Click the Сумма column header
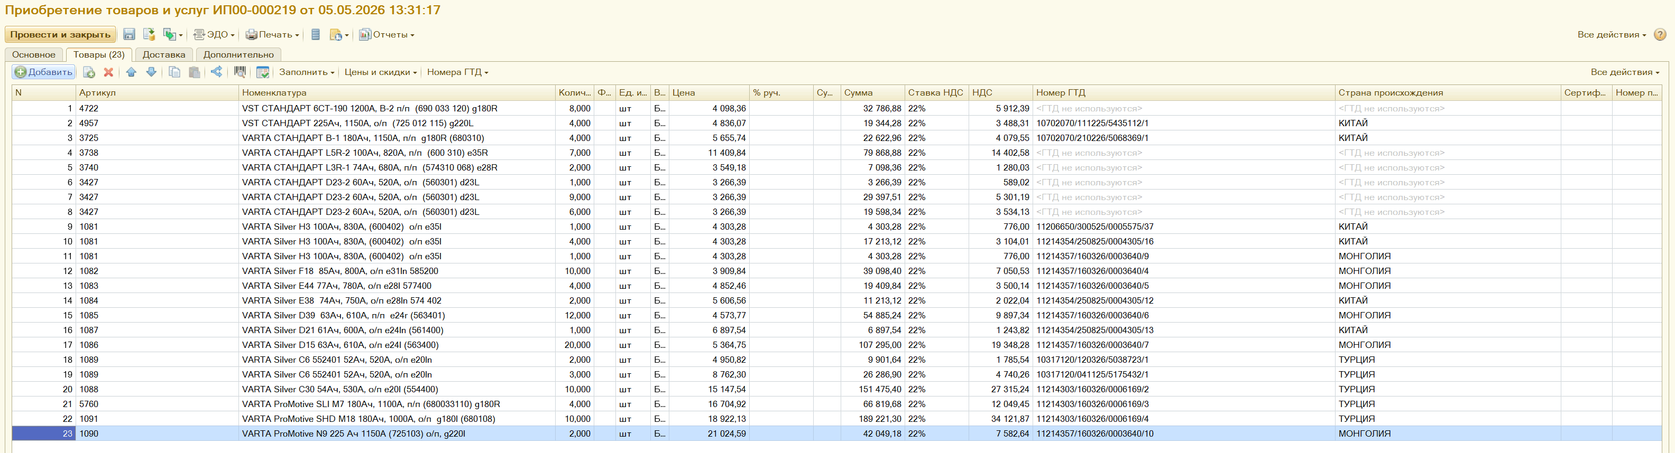Screen dimensions: 1675x453 point(872,93)
